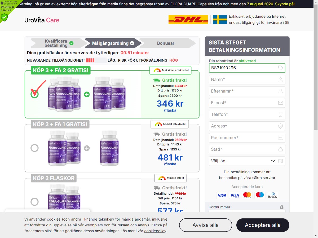
Task: Click the Telefon input field
Action: [247, 115]
